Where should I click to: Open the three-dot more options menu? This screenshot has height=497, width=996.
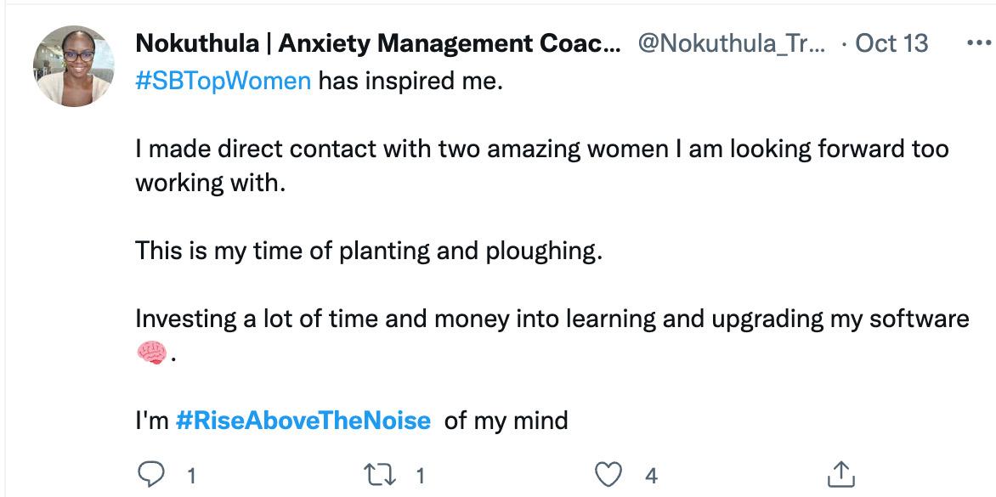979,43
